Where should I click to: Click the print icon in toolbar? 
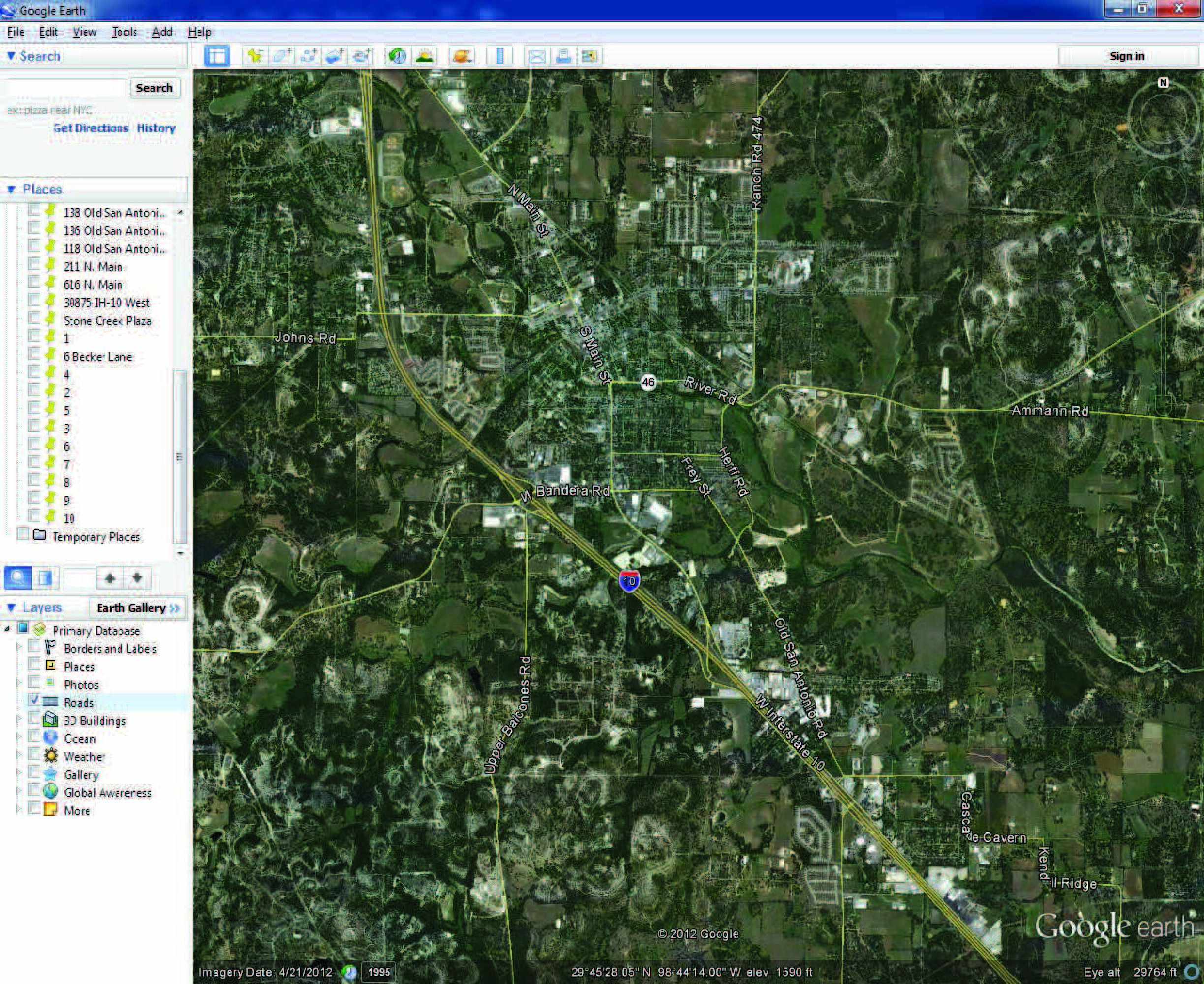tap(563, 56)
